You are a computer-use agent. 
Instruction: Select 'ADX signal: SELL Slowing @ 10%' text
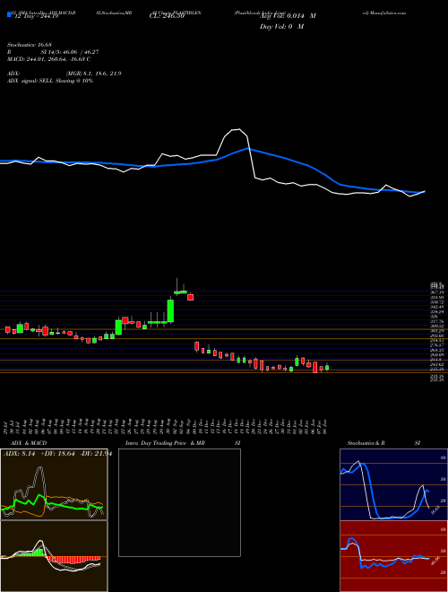(x=50, y=81)
